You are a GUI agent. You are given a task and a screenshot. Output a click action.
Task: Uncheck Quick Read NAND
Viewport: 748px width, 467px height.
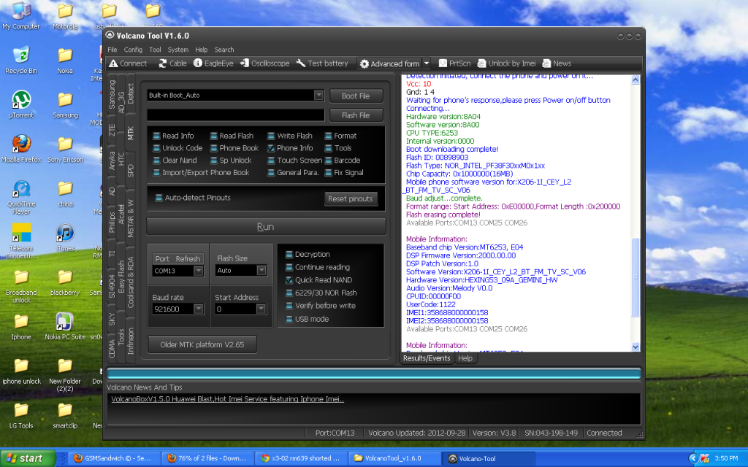(x=289, y=280)
